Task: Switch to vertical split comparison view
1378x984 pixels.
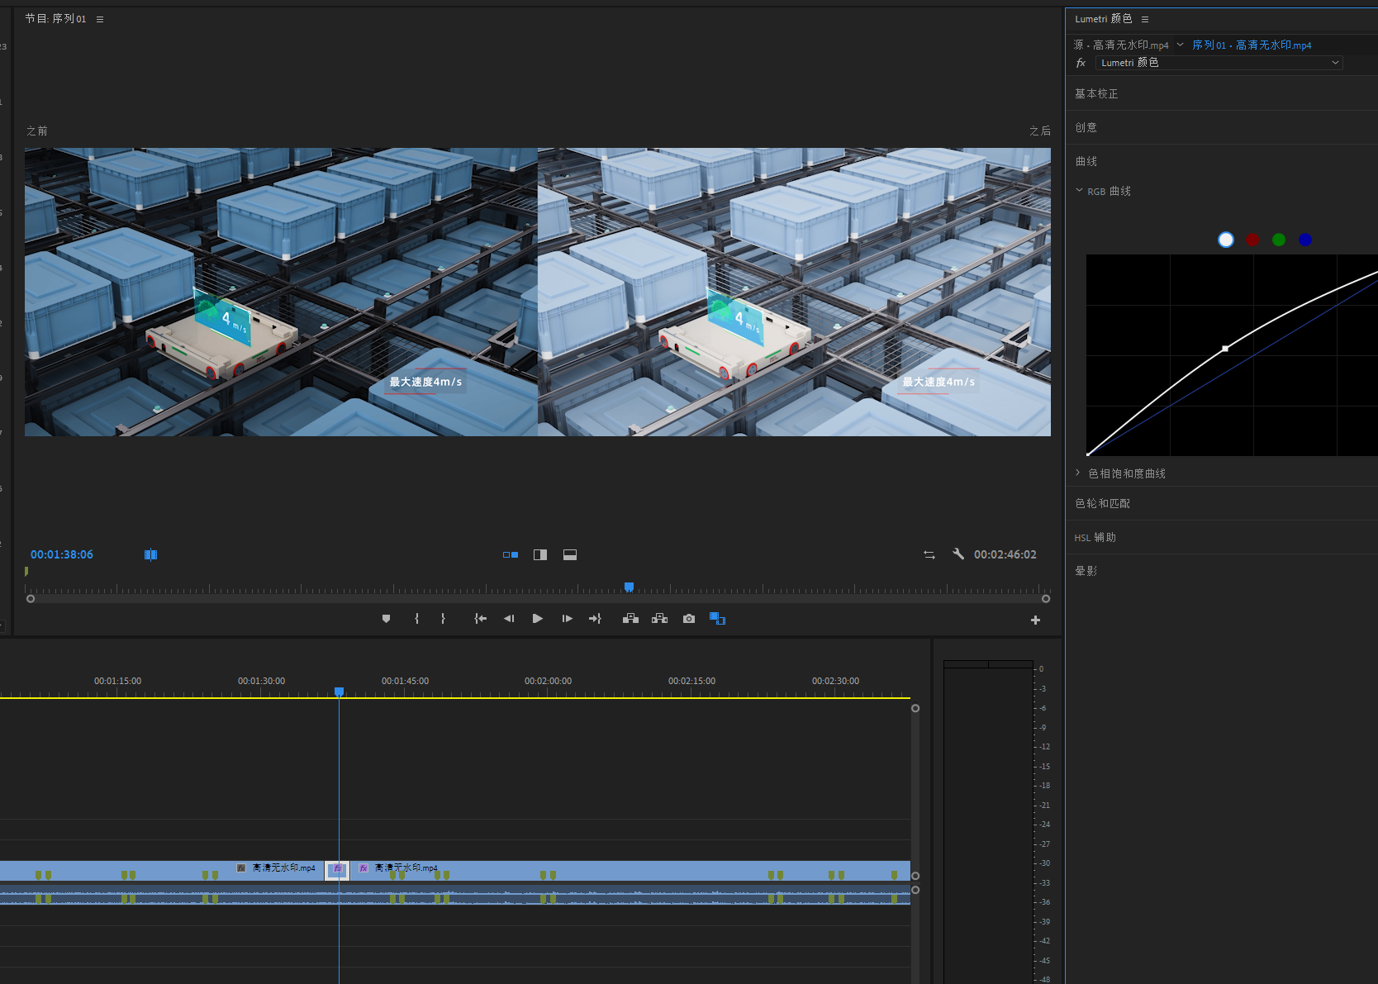Action: pyautogui.click(x=540, y=555)
